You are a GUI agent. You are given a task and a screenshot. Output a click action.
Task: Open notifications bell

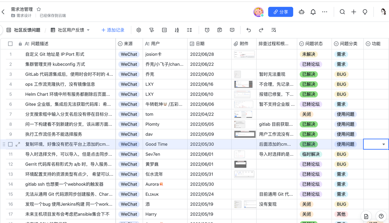[313, 12]
